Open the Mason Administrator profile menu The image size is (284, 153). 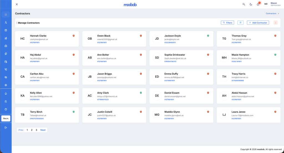pos(272,4)
